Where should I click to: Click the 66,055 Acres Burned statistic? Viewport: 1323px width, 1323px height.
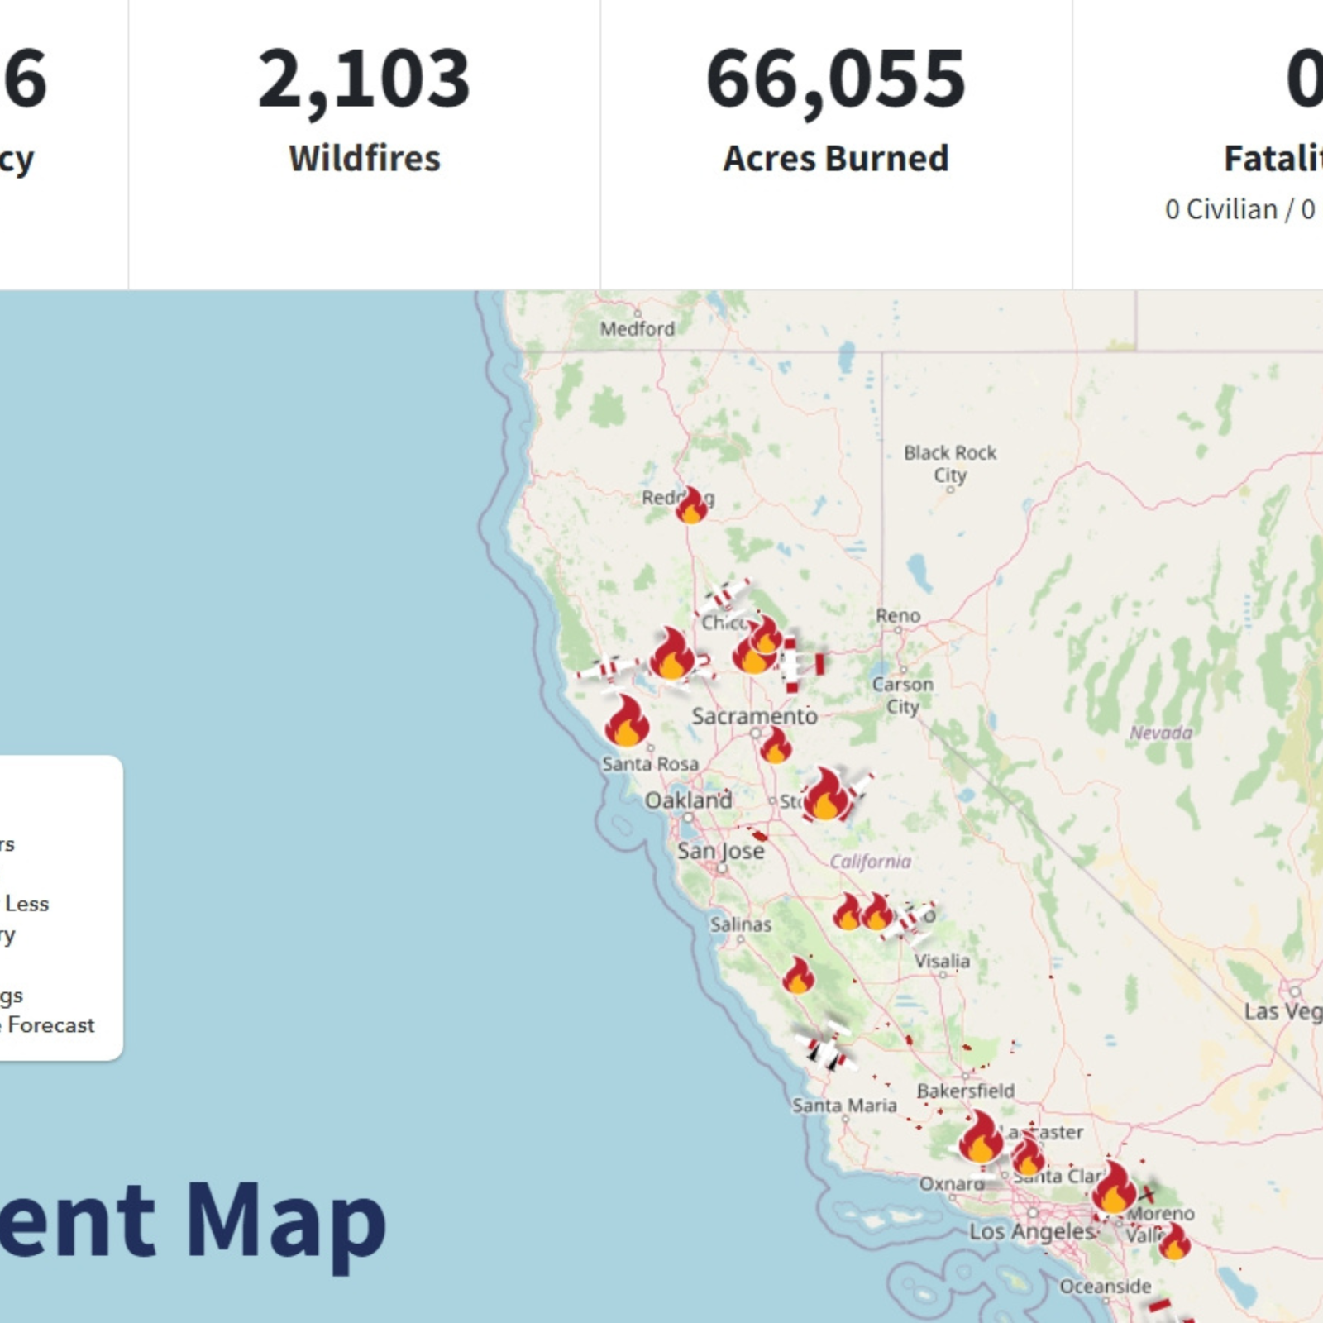pos(835,107)
